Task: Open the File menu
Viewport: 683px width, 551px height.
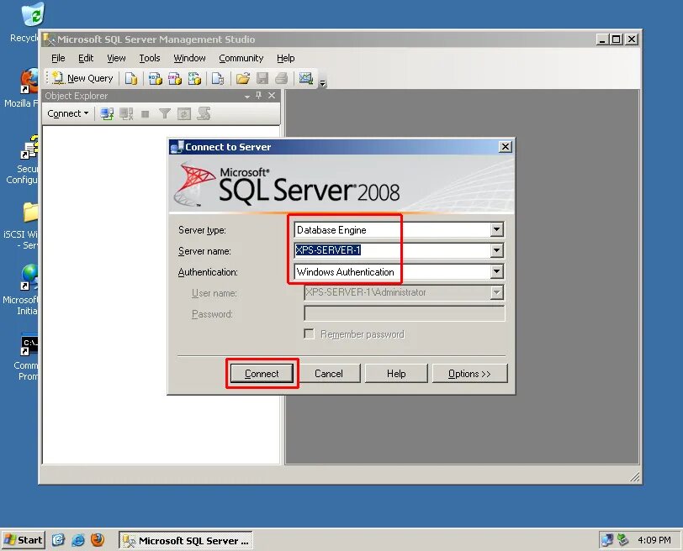Action: click(58, 58)
